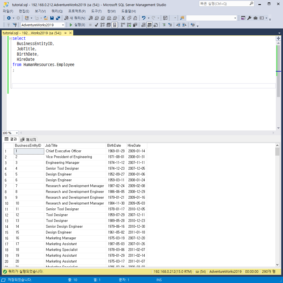This screenshot has width=283, height=283.
Task: Click the 새 쿼리(N) button
Action: (75, 18)
